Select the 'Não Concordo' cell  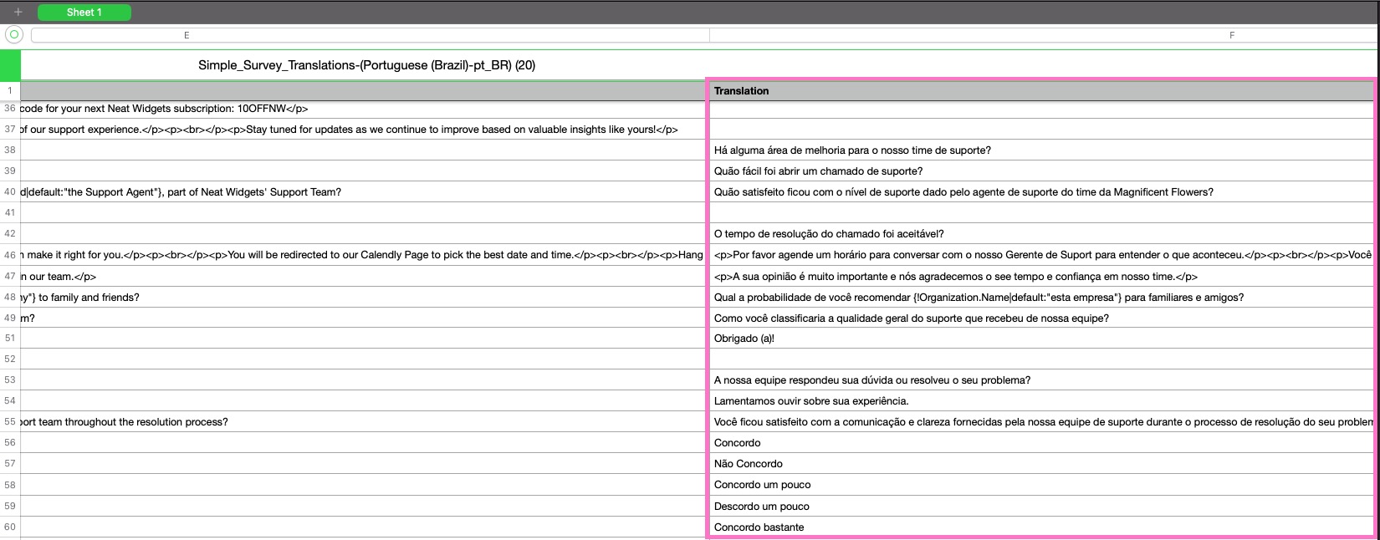[1041, 464]
